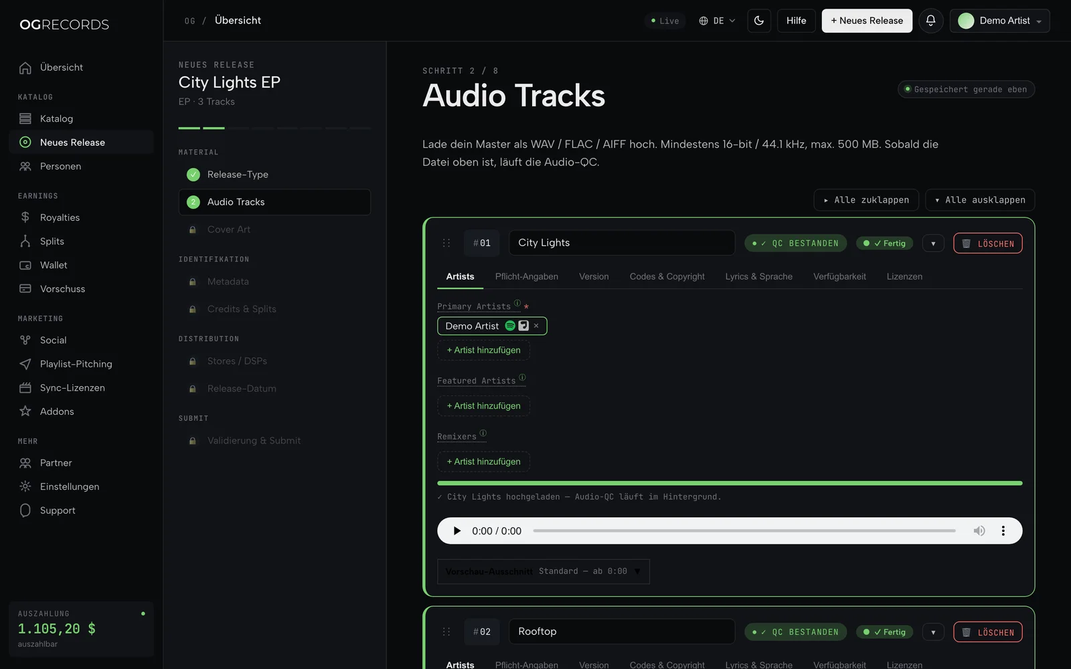Open notifications with the bell icon
The image size is (1071, 669).
930,21
